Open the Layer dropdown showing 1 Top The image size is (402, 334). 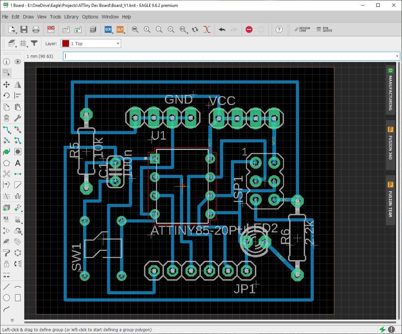tap(91, 43)
